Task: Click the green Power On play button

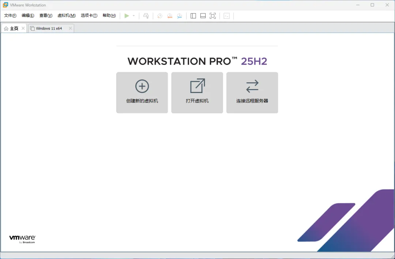Action: [x=127, y=16]
